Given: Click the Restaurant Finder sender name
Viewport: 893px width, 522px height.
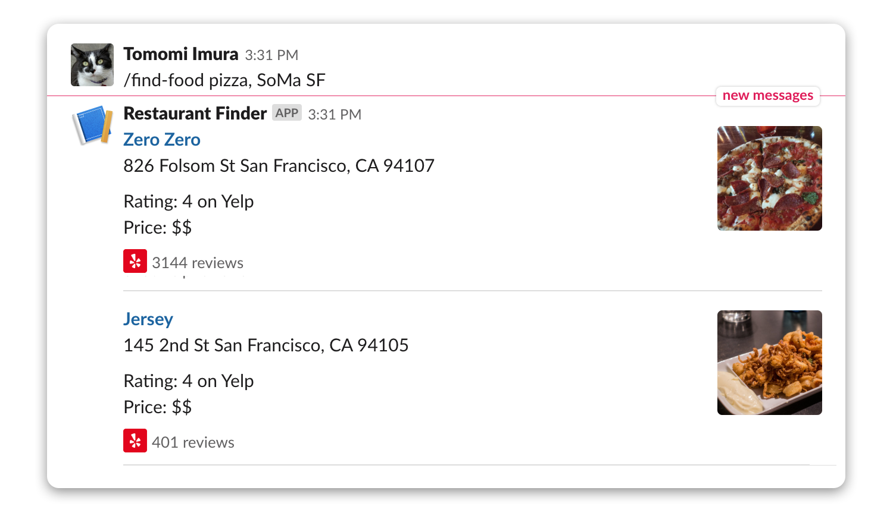Looking at the screenshot, I should pyautogui.click(x=195, y=114).
